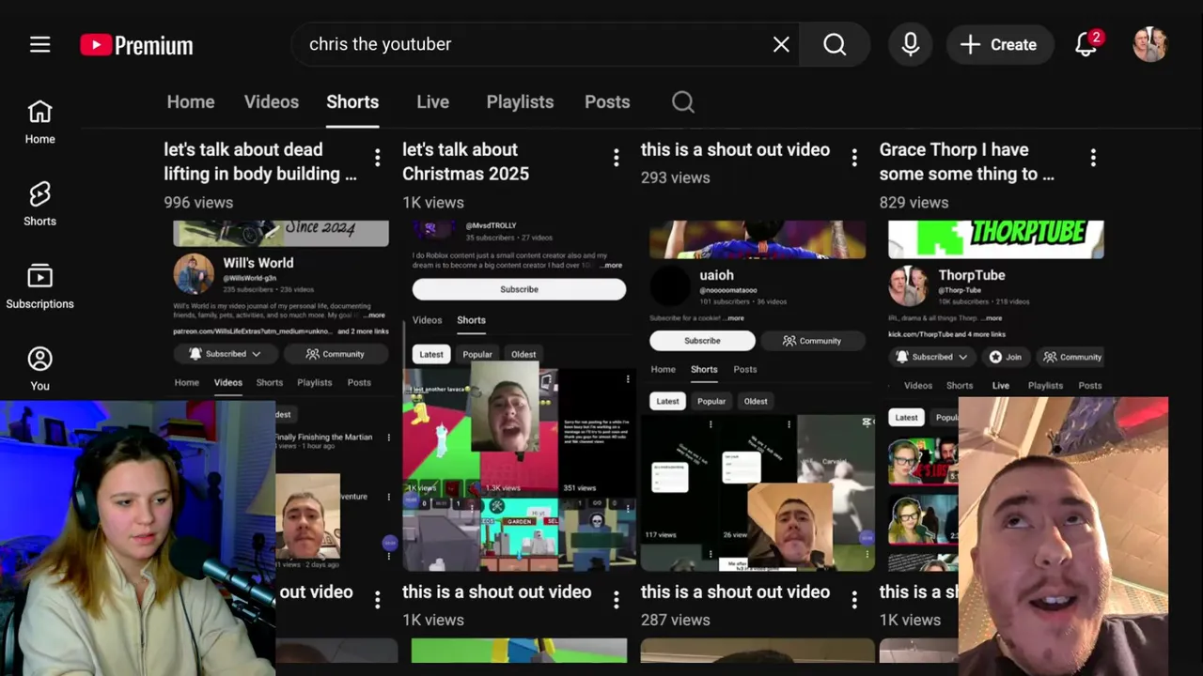Open options for dead lifting short
Screen dimensions: 1203x676
coord(377,158)
